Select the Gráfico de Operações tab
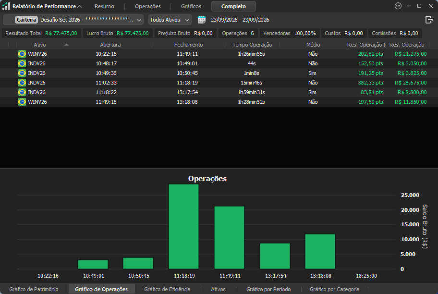The image size is (438, 294). click(101, 289)
